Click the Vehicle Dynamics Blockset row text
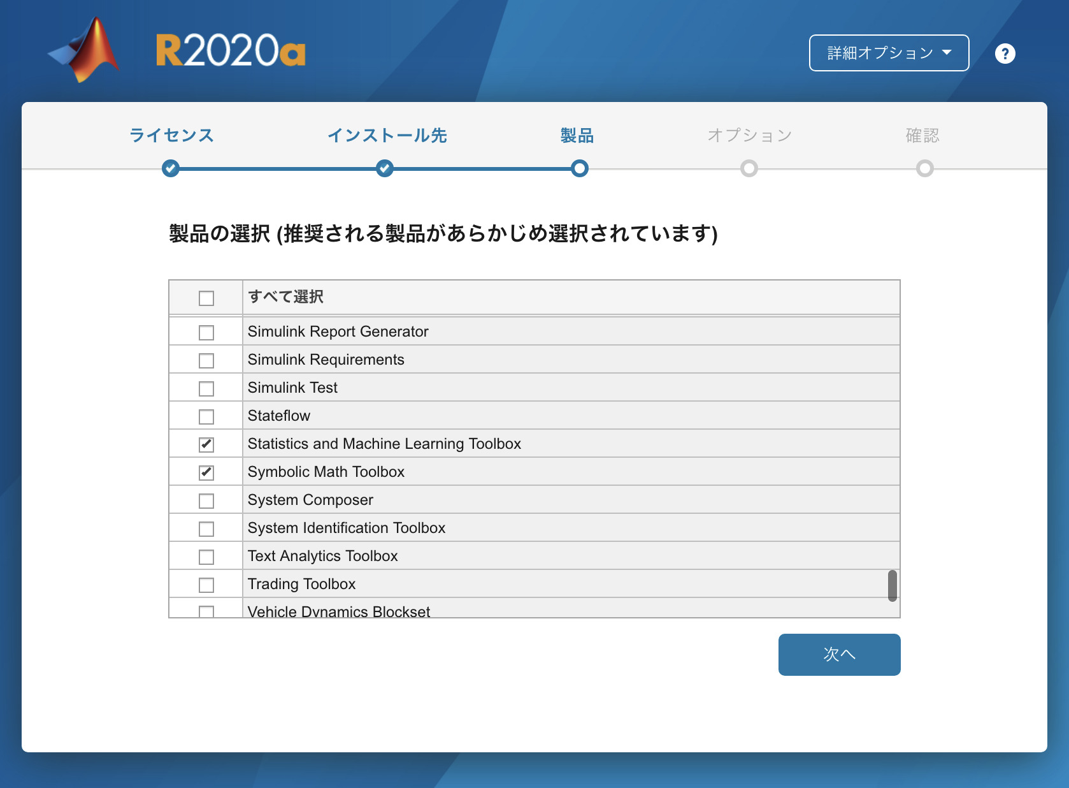Image resolution: width=1069 pixels, height=788 pixels. pos(339,611)
